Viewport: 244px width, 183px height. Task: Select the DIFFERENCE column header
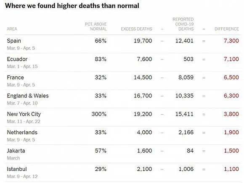(227, 29)
